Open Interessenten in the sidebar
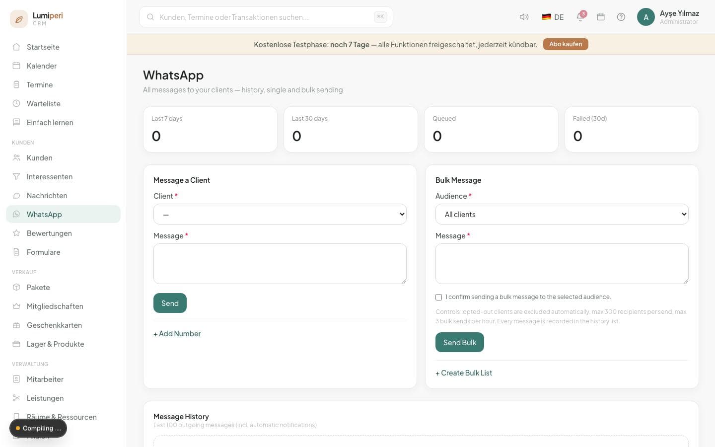Image resolution: width=715 pixels, height=447 pixels. tap(64, 177)
